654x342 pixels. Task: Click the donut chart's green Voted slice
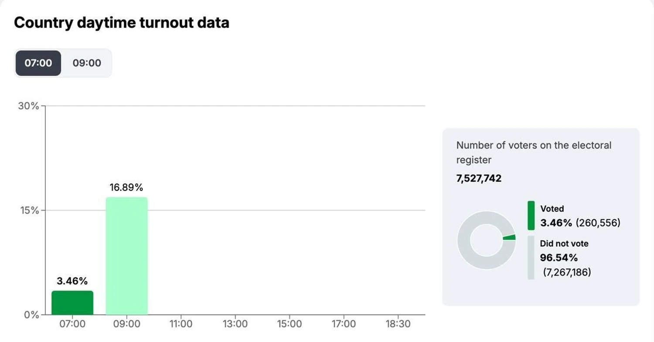(509, 237)
